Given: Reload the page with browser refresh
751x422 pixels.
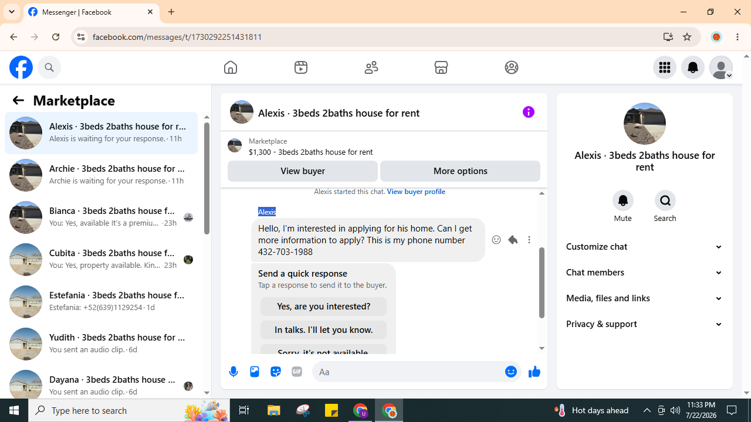Looking at the screenshot, I should tap(56, 37).
